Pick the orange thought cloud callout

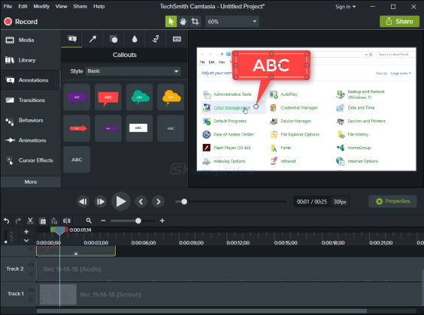pos(171,97)
